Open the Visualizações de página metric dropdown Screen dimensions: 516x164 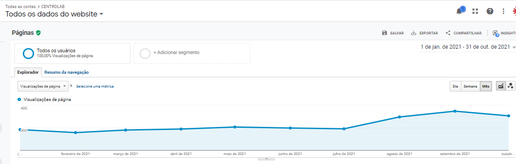point(43,86)
